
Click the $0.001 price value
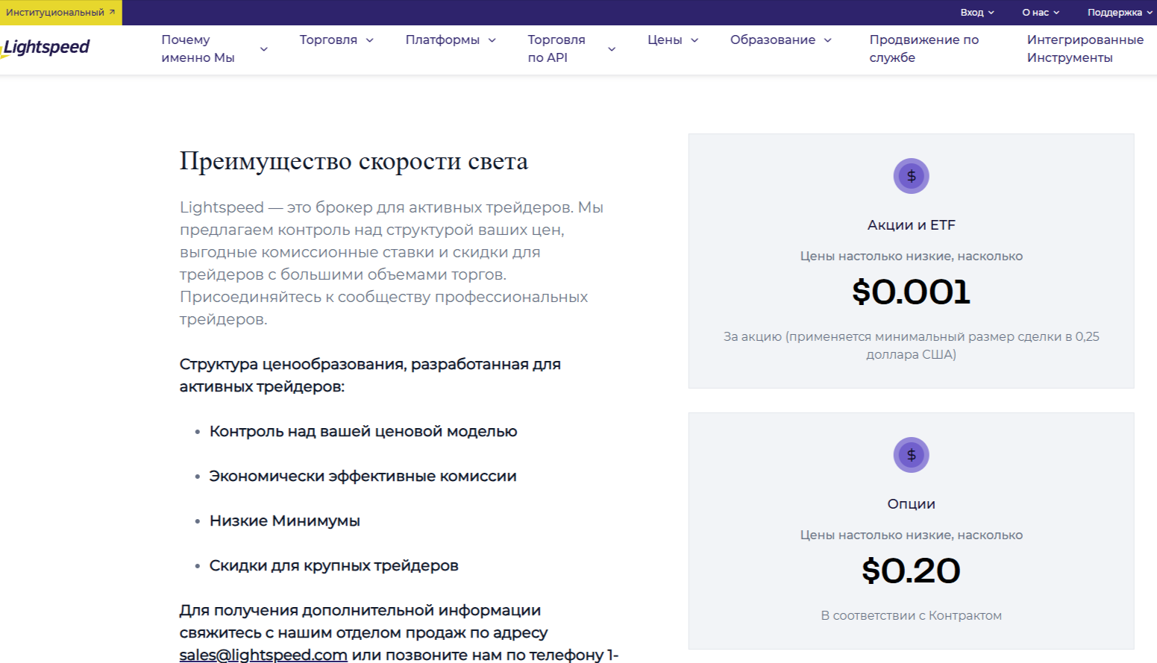(911, 292)
